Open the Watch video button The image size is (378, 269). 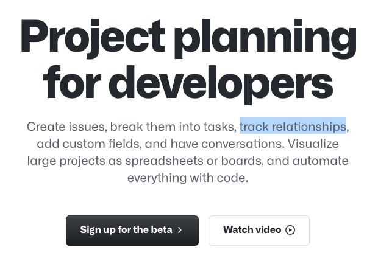(259, 230)
